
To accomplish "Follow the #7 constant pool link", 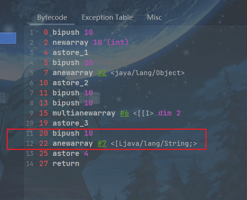I will point(102,144).
